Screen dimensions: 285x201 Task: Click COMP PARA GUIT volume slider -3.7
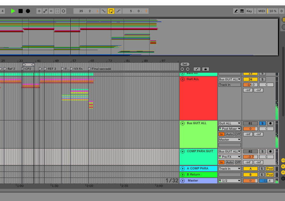click(x=250, y=157)
